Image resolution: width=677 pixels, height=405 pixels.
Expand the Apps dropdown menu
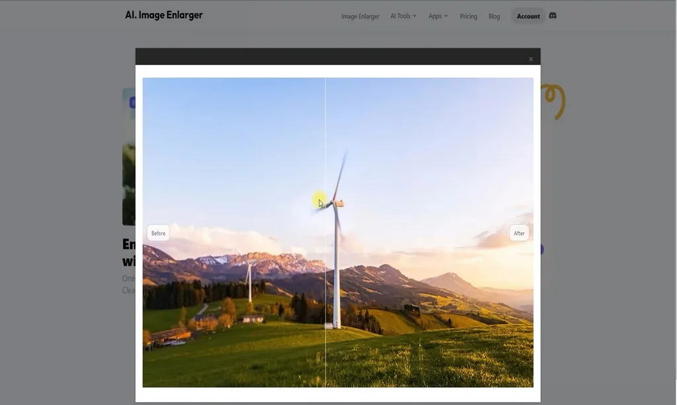[x=435, y=16]
